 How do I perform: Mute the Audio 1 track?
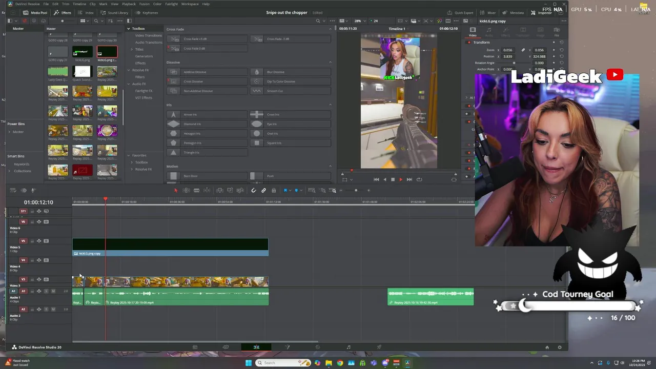pos(53,291)
